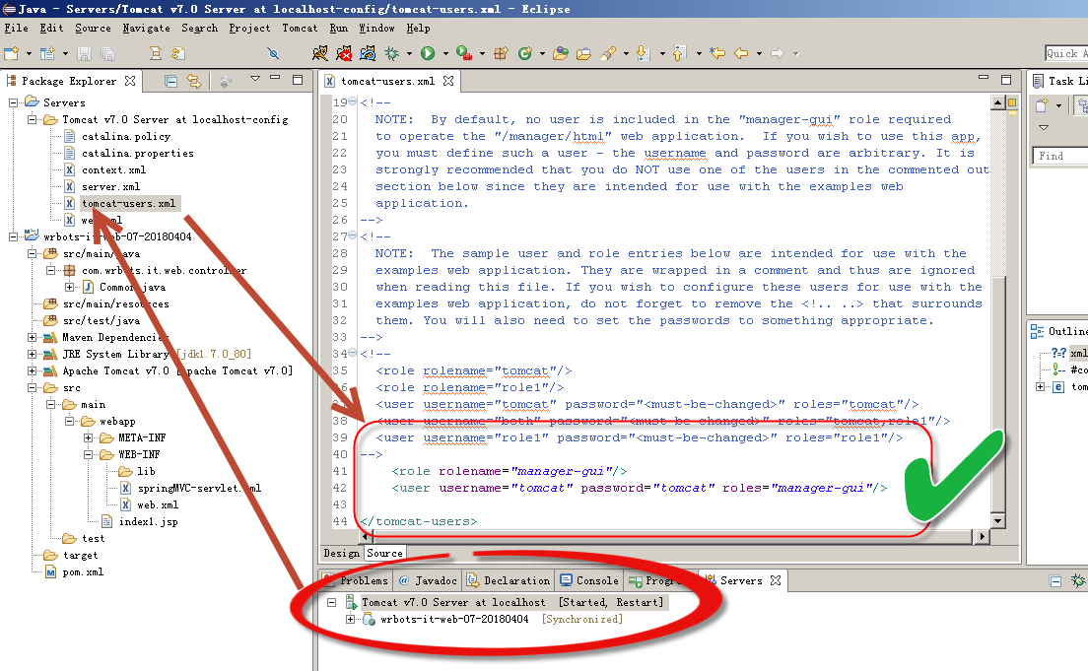This screenshot has width=1088, height=671.
Task: Click the green Run toolbar button
Action: coord(428,53)
